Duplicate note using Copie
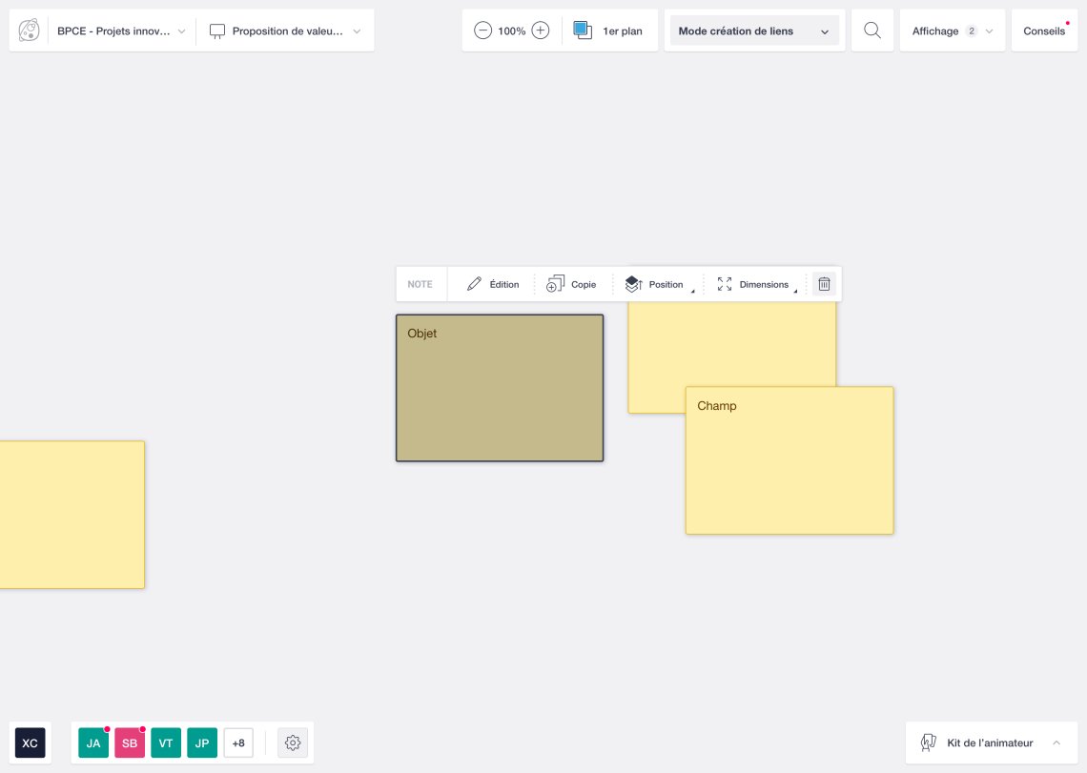The width and height of the screenshot is (1087, 773). [571, 284]
